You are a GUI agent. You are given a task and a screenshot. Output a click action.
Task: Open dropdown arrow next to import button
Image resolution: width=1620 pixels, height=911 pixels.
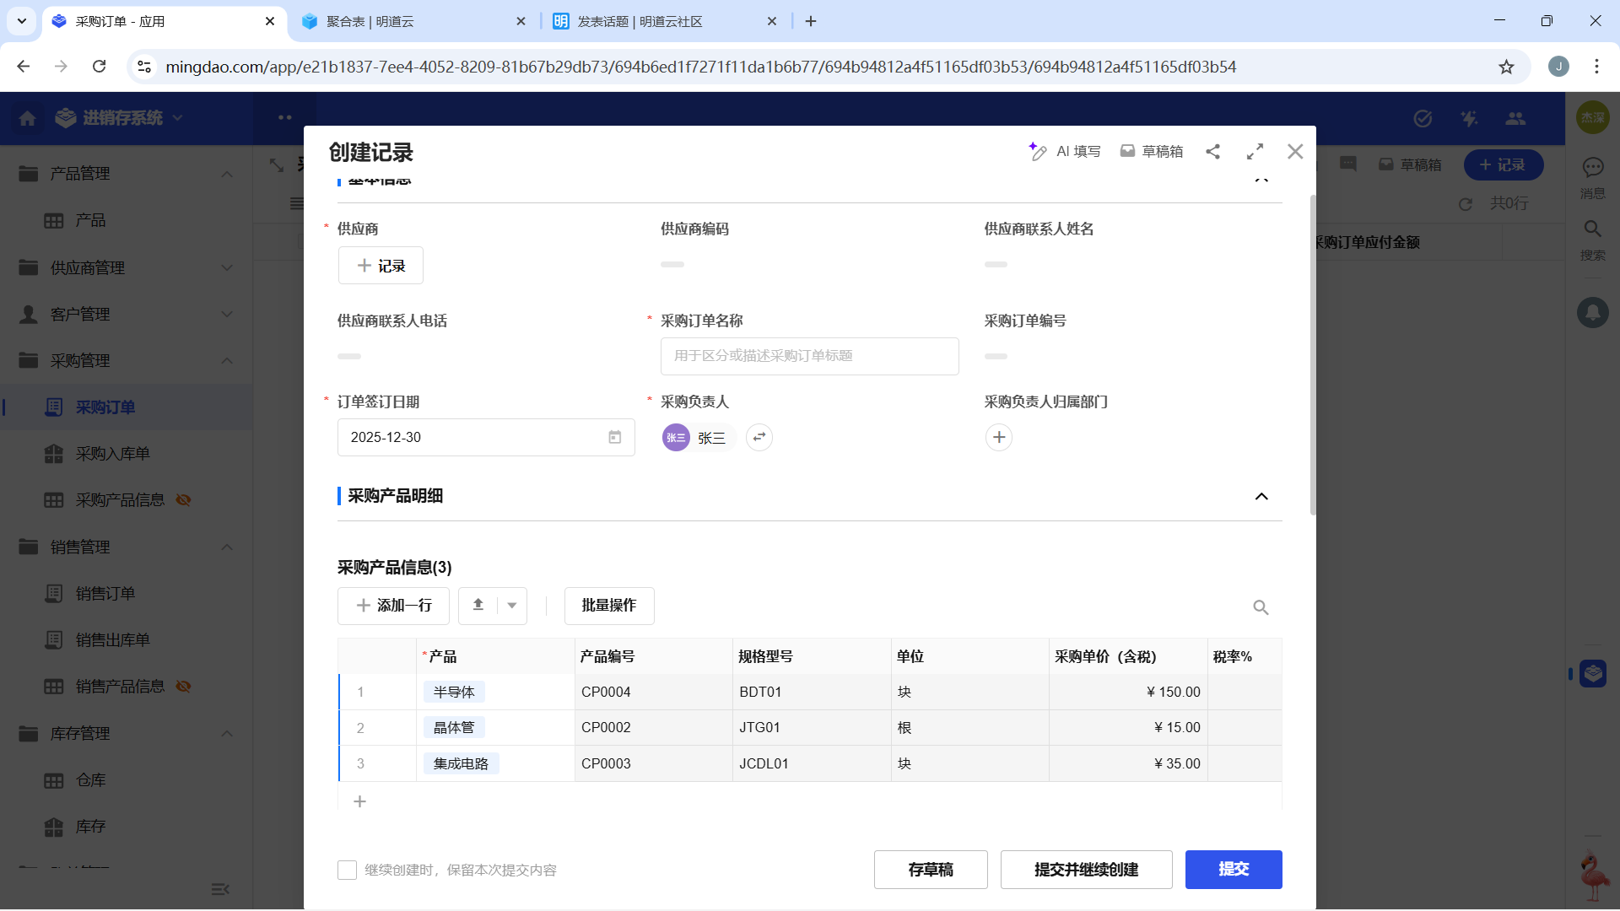[512, 606]
